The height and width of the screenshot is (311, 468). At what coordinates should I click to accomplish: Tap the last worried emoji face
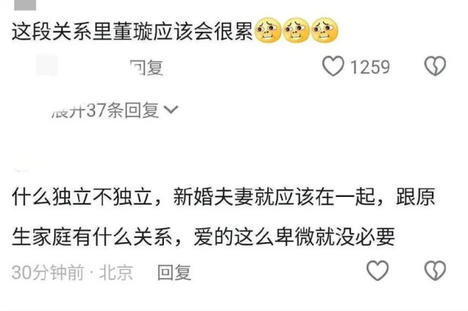tap(324, 30)
